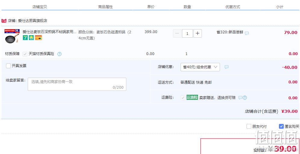Image resolution: width=300 pixels, height=154 pixels.
Task: Open the product title link 爱仕达麦饭石深煎锅
Action: coord(49,32)
